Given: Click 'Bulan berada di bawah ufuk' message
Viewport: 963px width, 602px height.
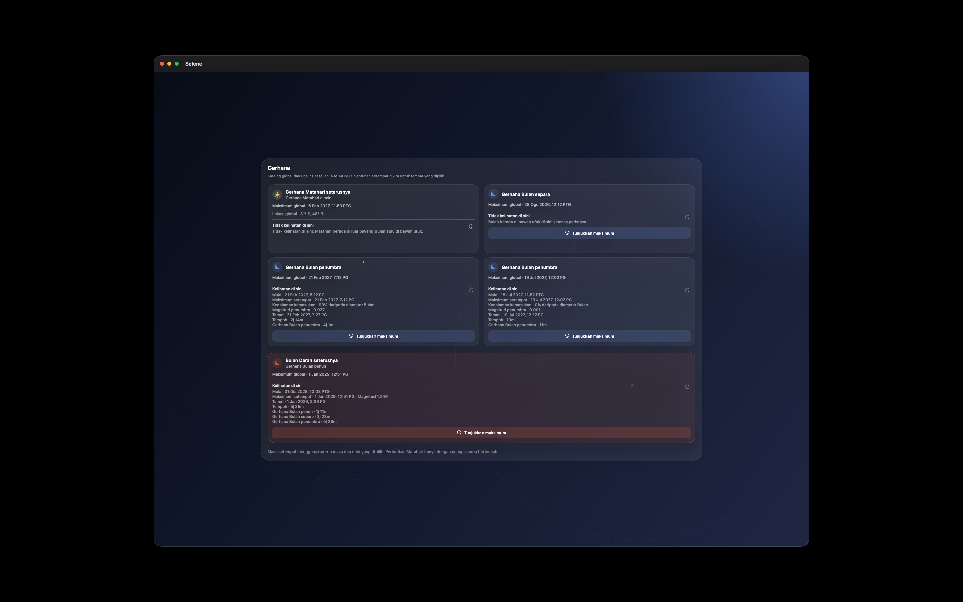Looking at the screenshot, I should [x=538, y=222].
